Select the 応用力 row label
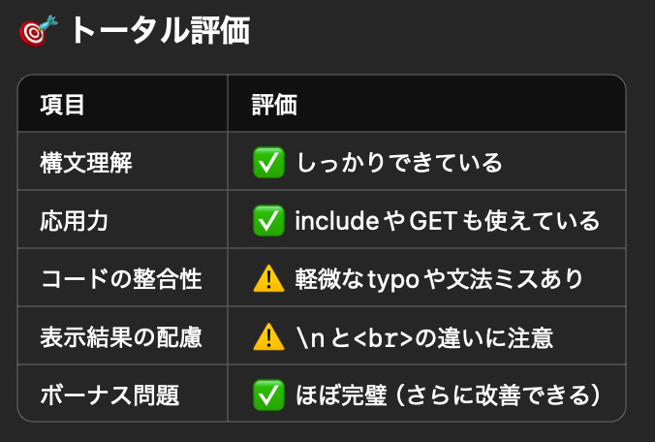655x442 pixels. click(75, 221)
